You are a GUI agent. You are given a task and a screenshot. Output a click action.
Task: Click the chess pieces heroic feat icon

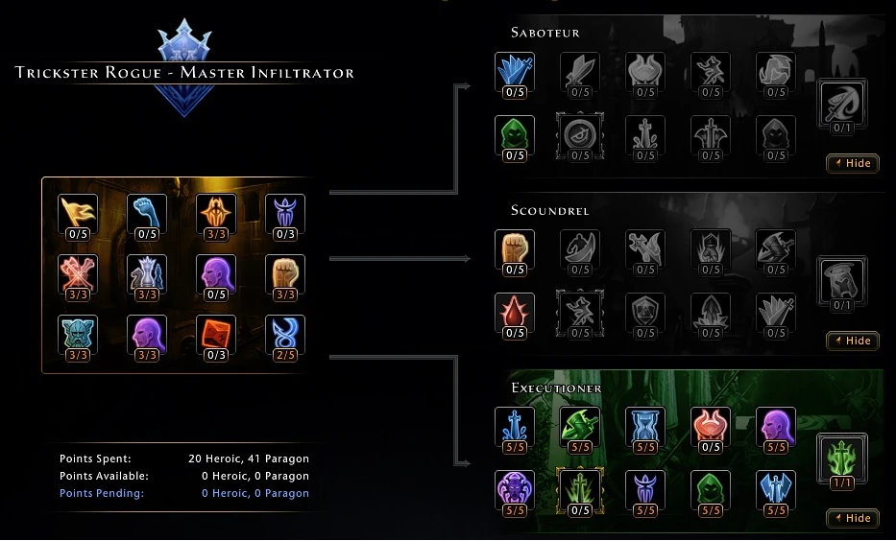click(147, 278)
